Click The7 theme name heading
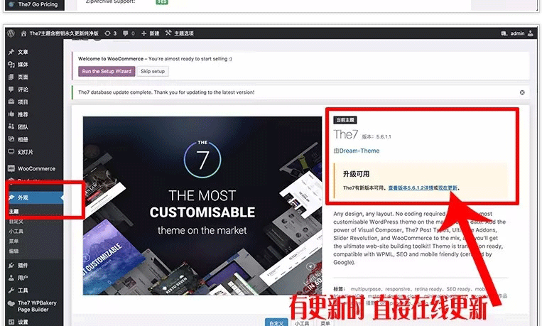 pyautogui.click(x=346, y=134)
